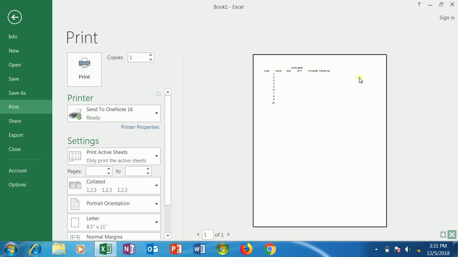Go back using the circled arrow

[x=15, y=17]
